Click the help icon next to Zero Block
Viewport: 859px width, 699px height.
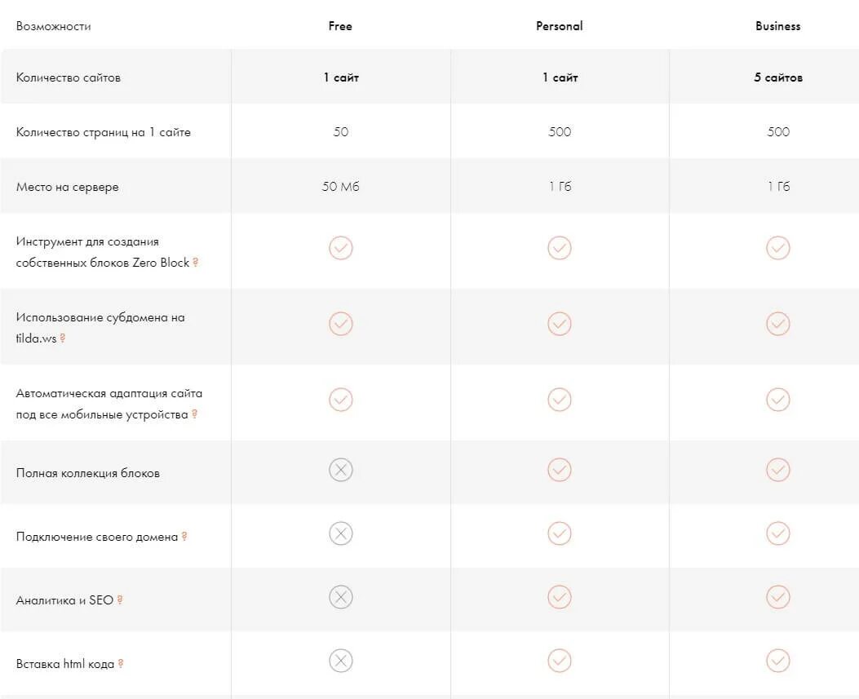(196, 263)
